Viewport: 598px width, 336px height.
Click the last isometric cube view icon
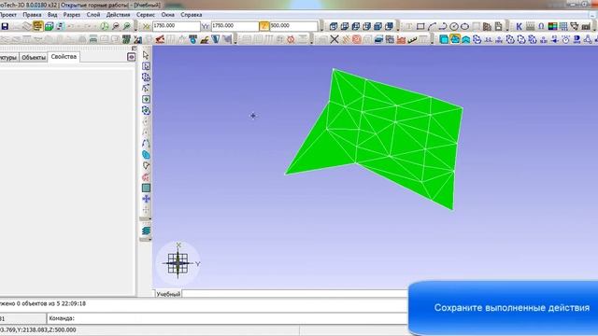(x=389, y=26)
